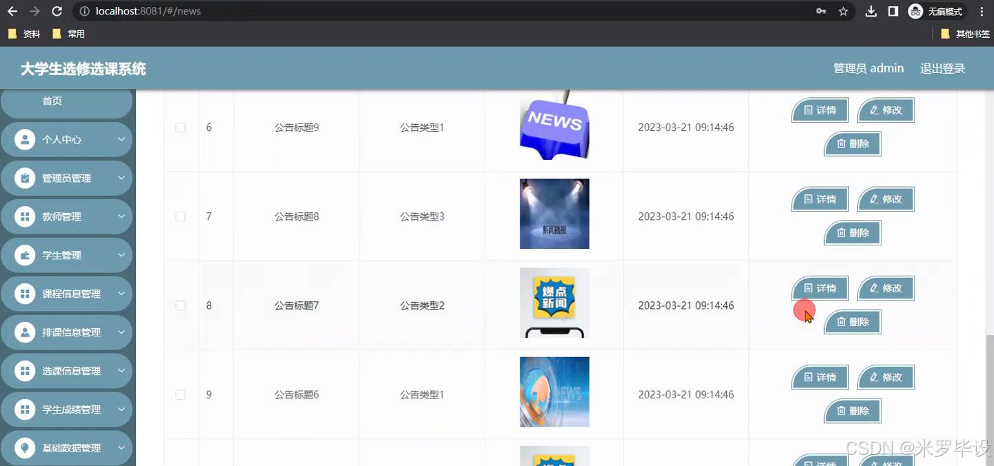Click 详情 button for 公告标题9
This screenshot has height=466, width=994.
(x=820, y=110)
